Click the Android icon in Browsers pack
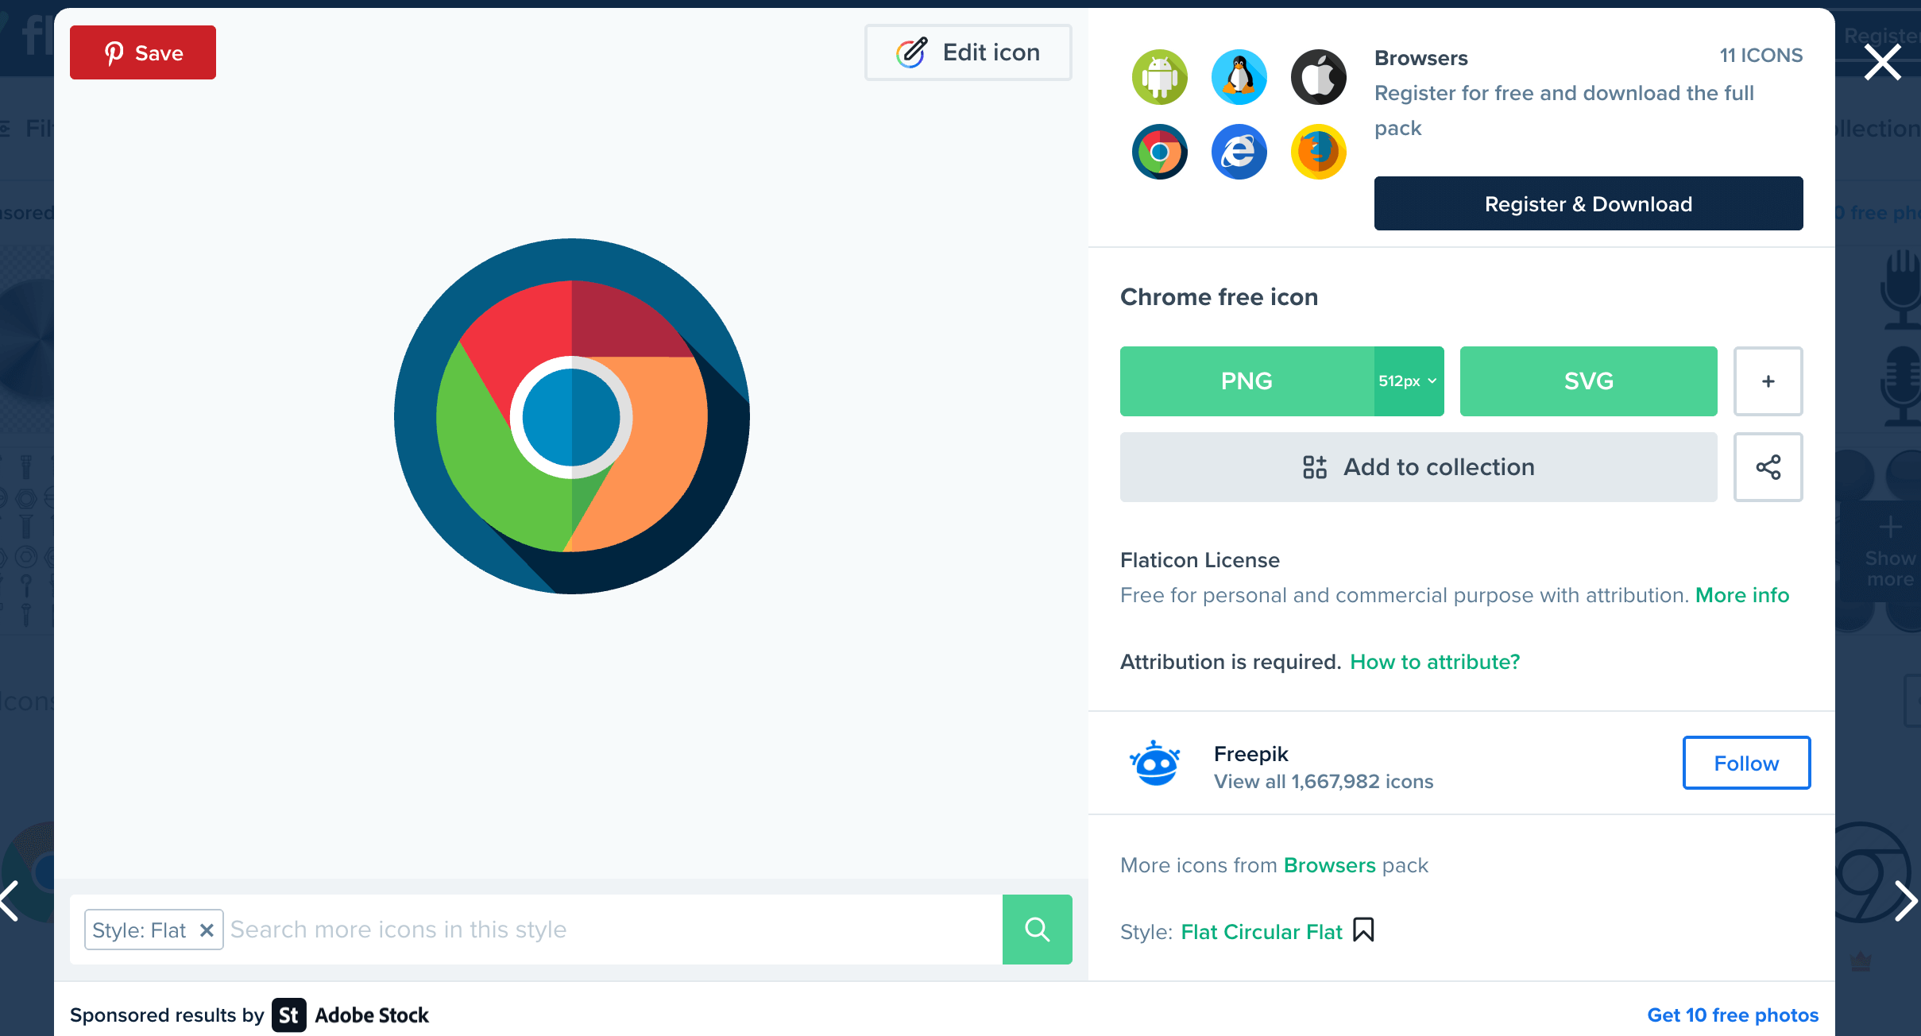Screen dimensions: 1921x1036 tap(1159, 77)
